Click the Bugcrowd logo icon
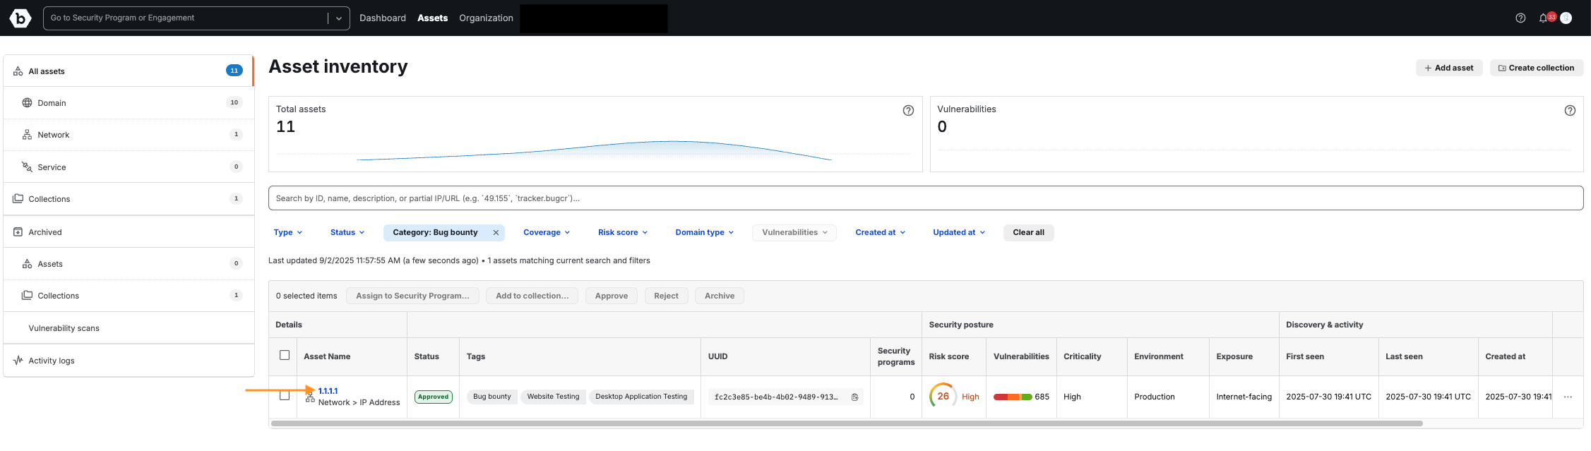1591x451 pixels. coord(20,18)
